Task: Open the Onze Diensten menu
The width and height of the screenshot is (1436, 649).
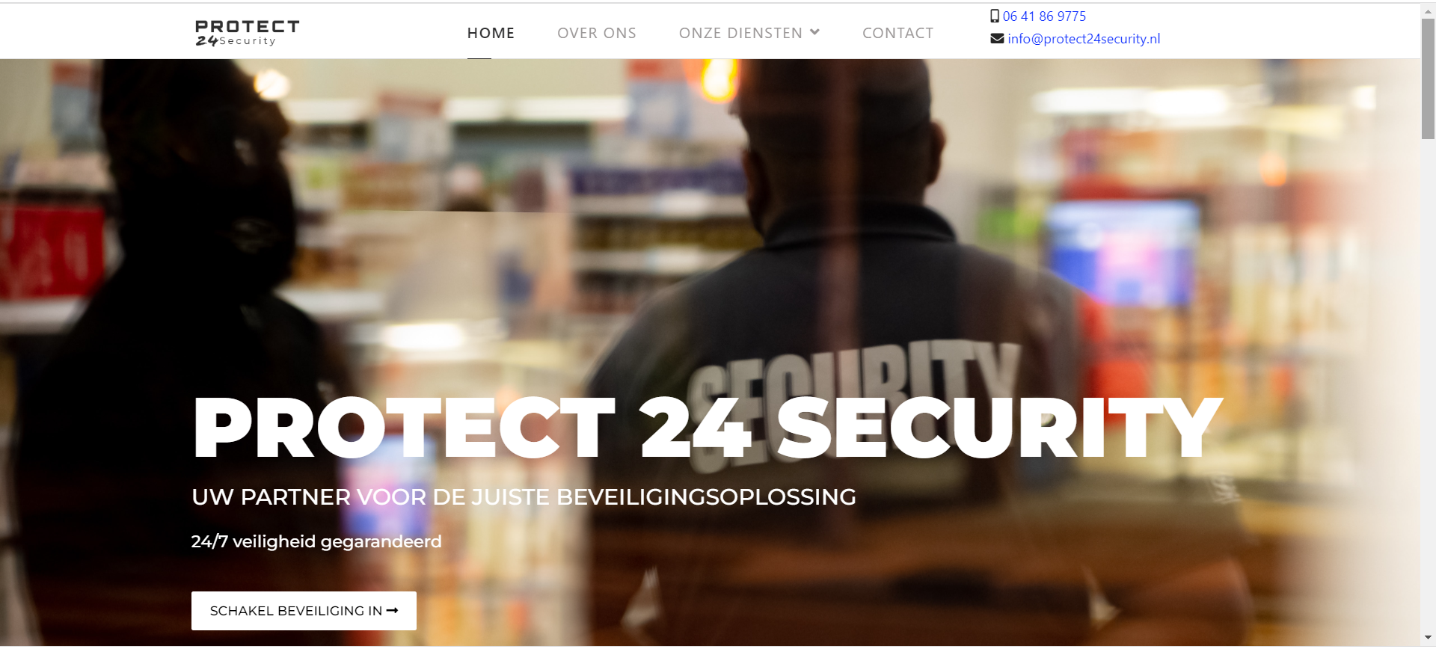Action: pyautogui.click(x=749, y=33)
